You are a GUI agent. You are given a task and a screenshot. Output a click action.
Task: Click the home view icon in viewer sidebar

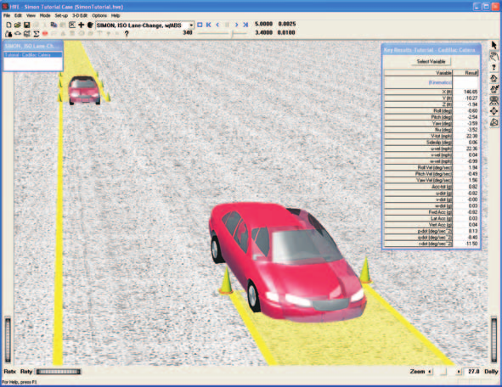pyautogui.click(x=494, y=78)
